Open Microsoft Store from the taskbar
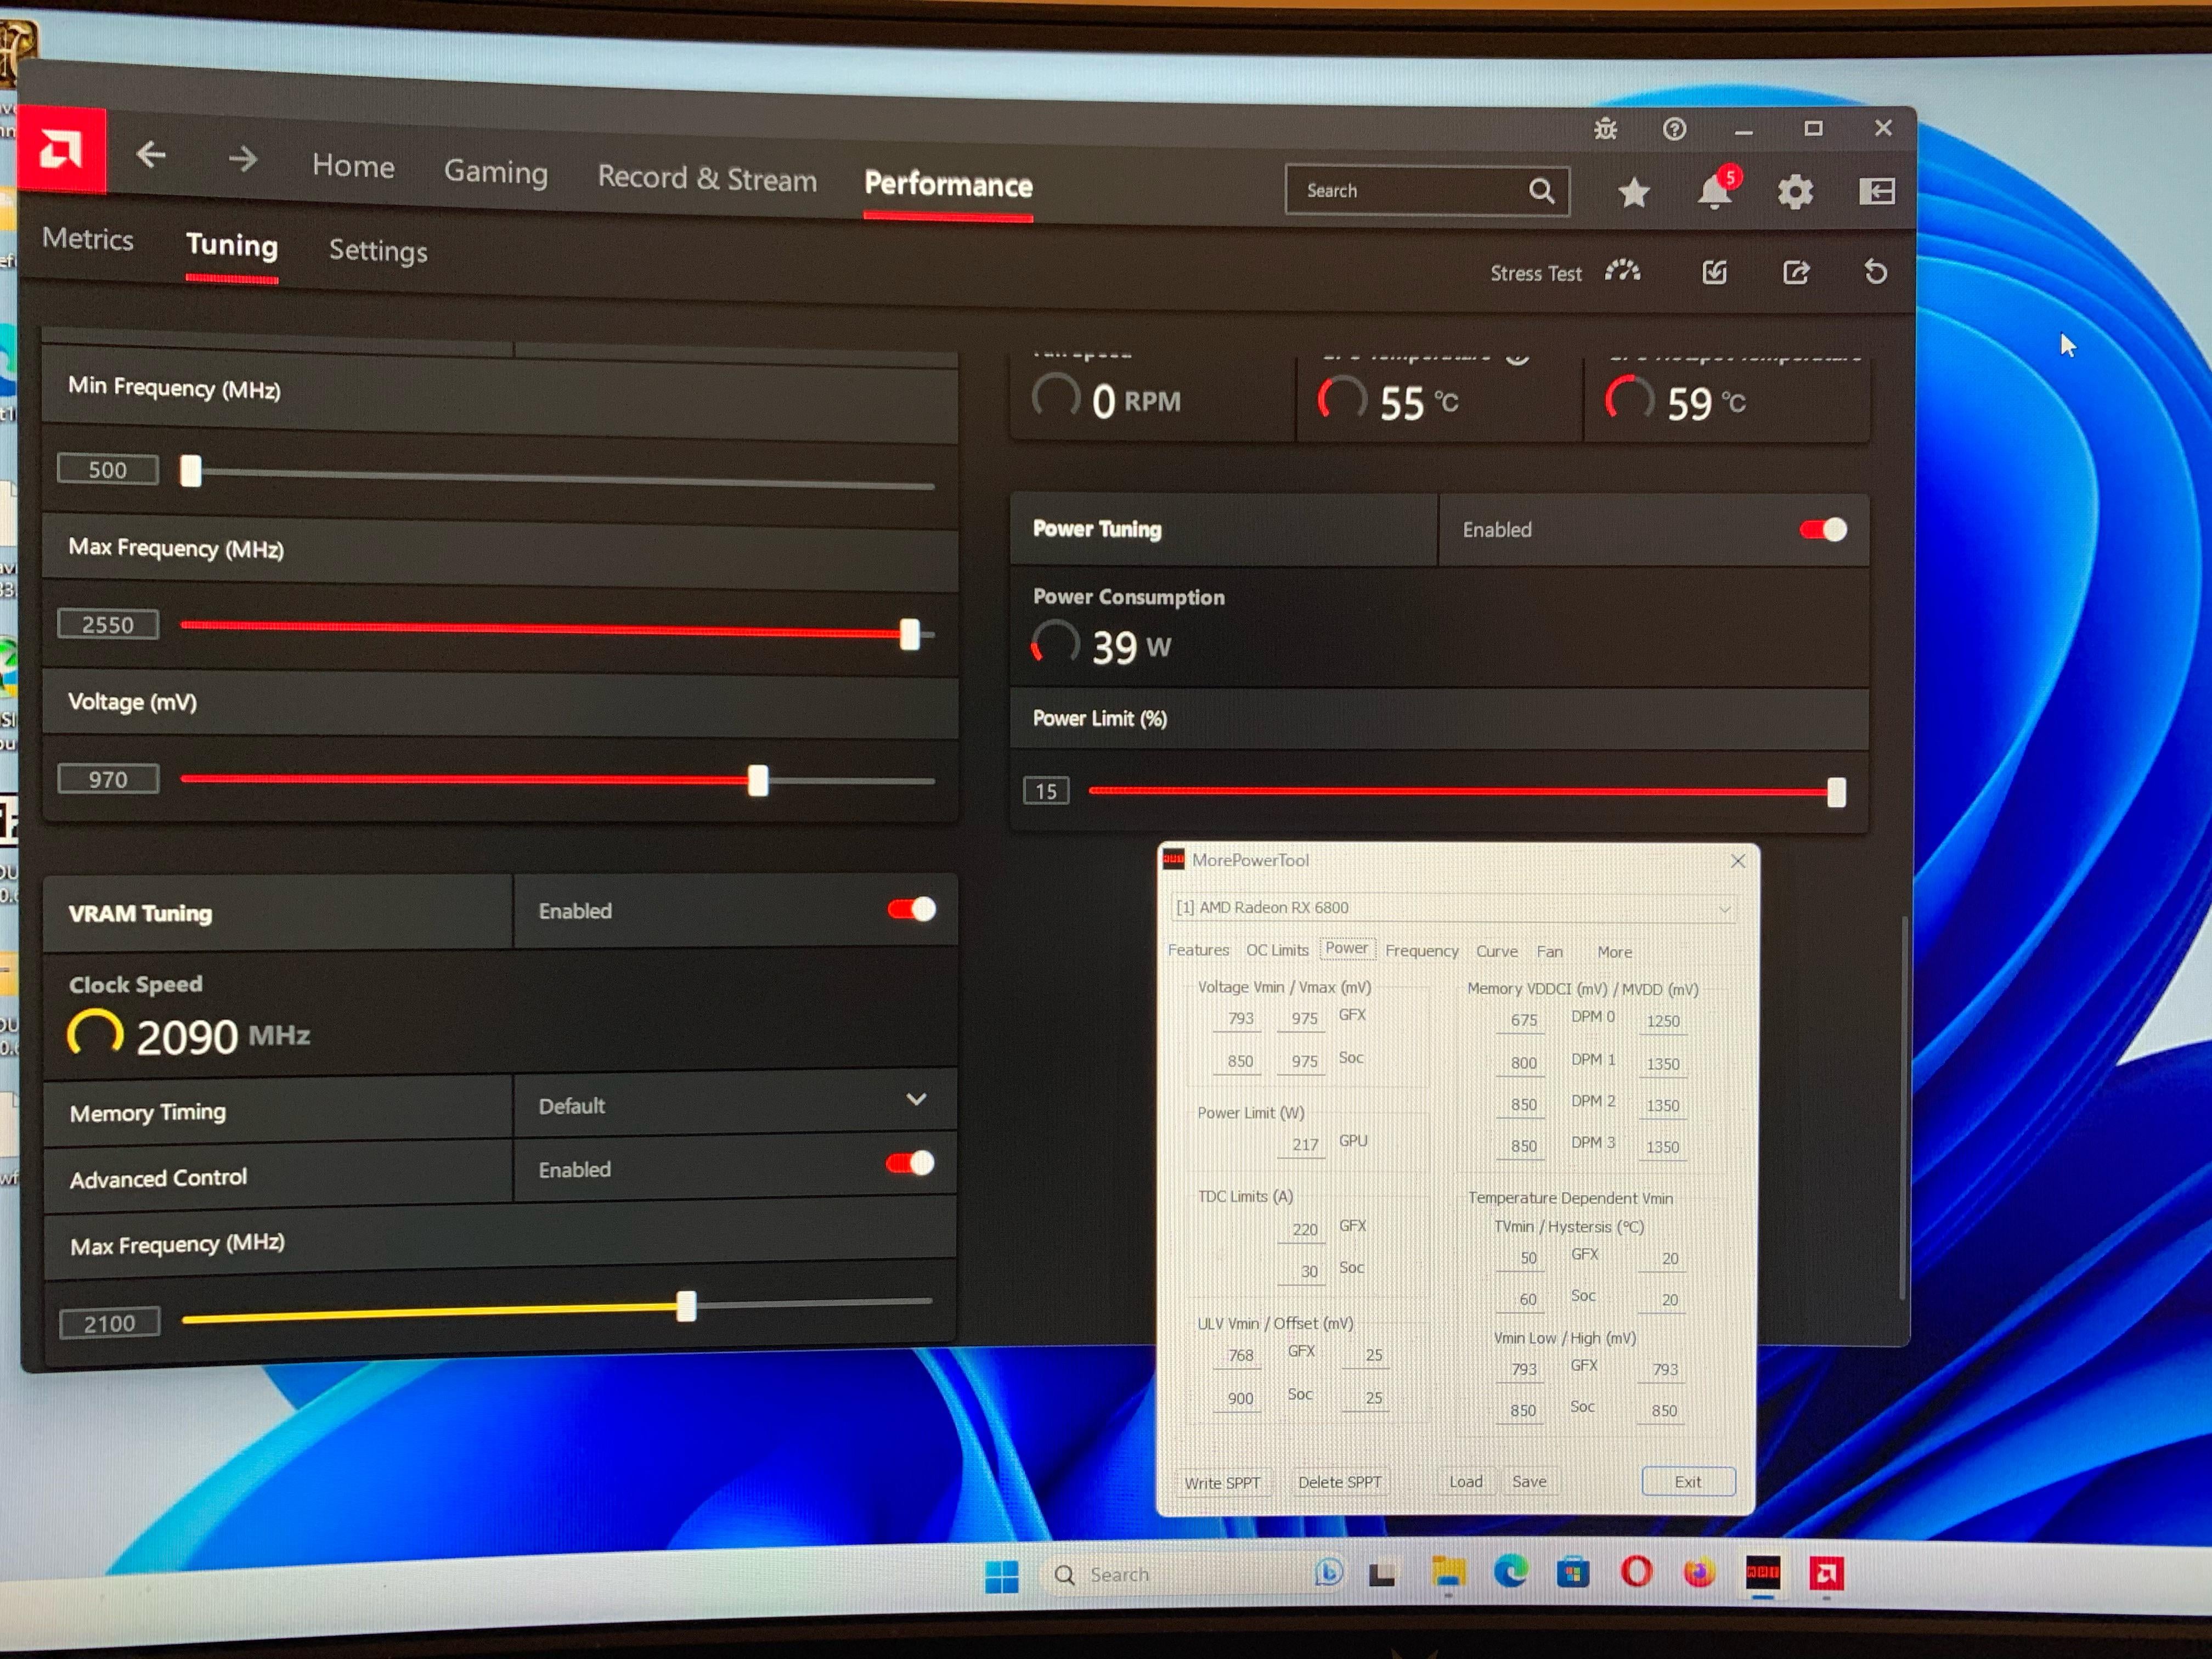 pos(1573,1573)
